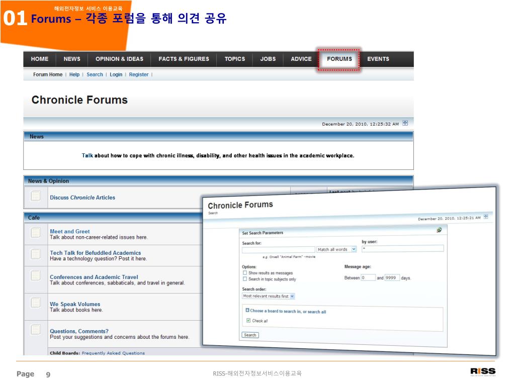Click board icon beside Discuss Chronicle Articles
Viewport: 515px width, 386px height.
36,196
